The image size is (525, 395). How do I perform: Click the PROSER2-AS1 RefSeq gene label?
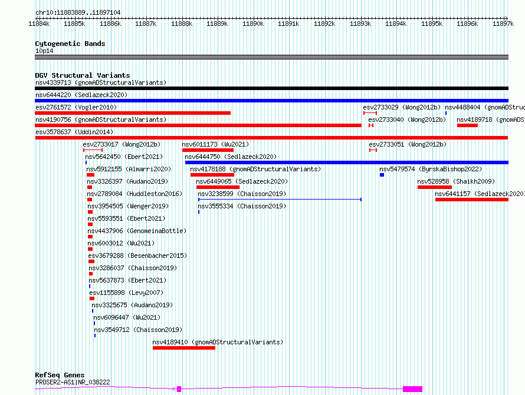point(73,382)
